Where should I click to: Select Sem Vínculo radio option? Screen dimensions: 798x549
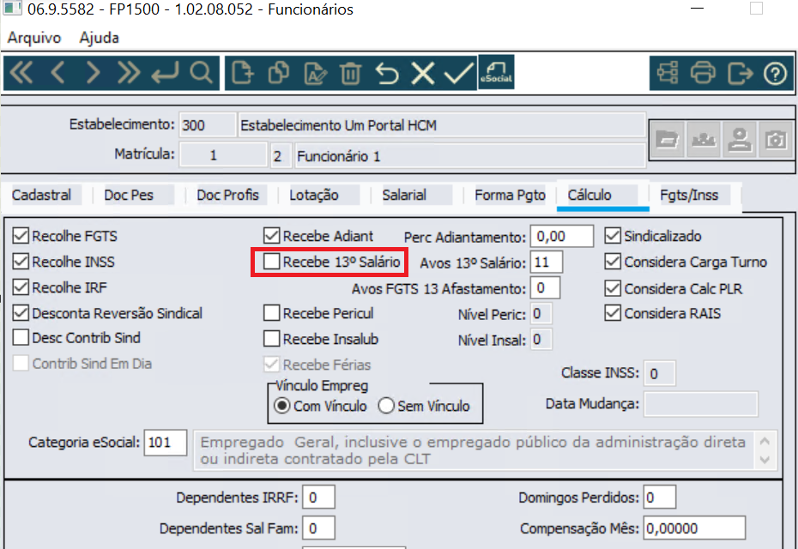click(x=386, y=406)
